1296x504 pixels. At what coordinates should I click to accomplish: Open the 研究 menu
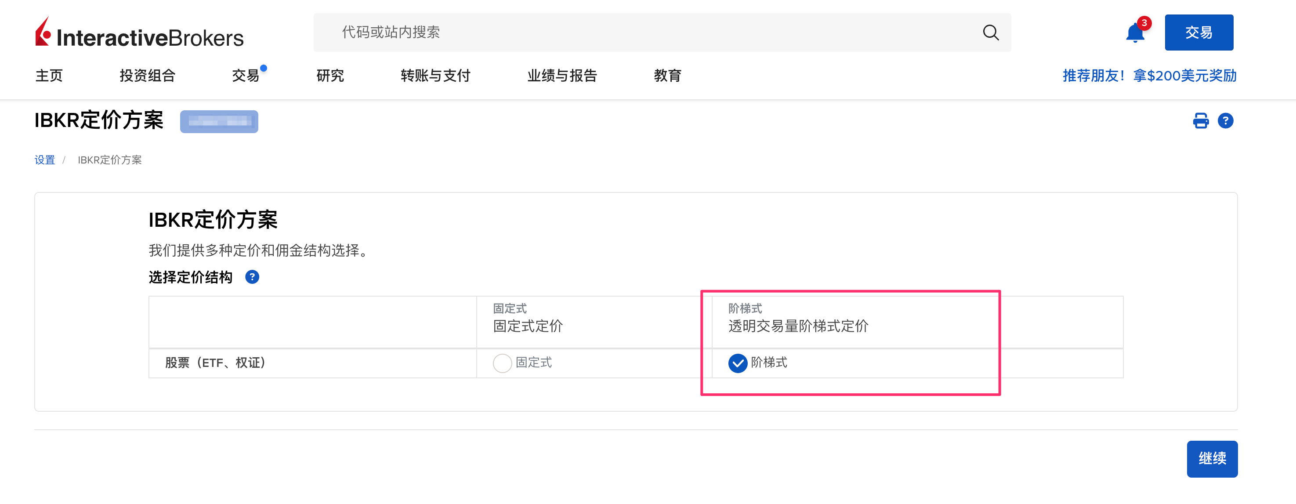330,76
